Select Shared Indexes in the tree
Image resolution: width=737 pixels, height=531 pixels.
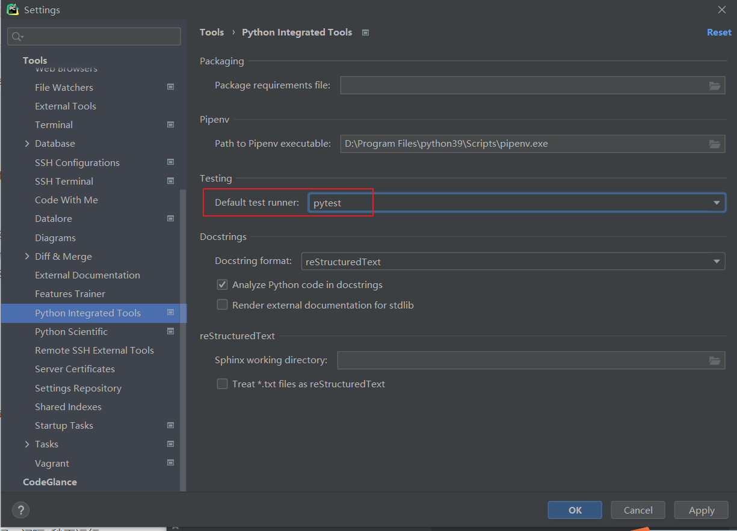tap(68, 407)
